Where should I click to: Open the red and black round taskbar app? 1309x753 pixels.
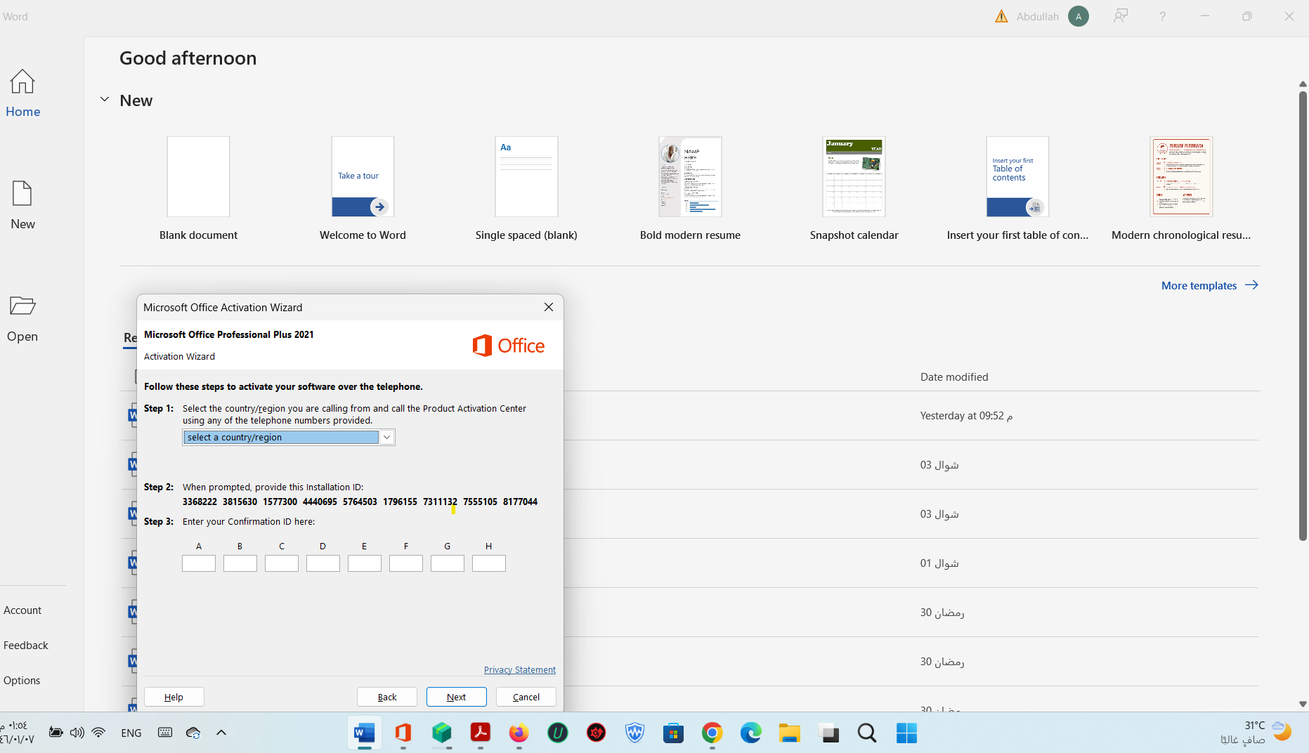point(597,733)
